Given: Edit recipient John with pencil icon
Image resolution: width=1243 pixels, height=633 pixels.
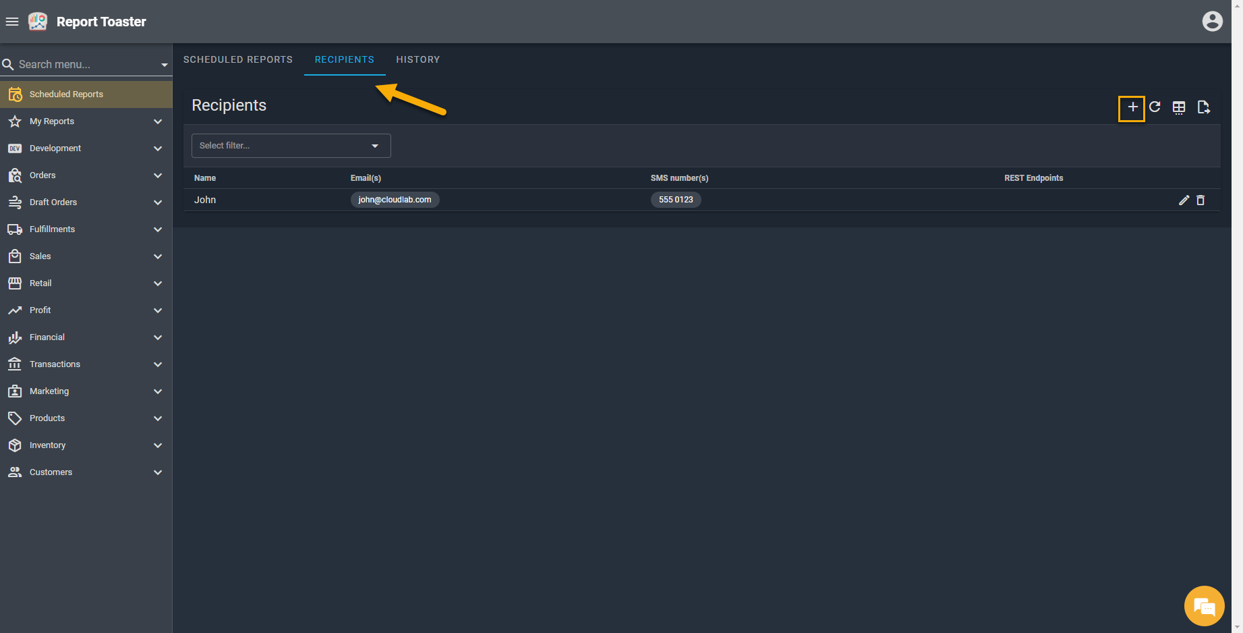Looking at the screenshot, I should click(1184, 200).
